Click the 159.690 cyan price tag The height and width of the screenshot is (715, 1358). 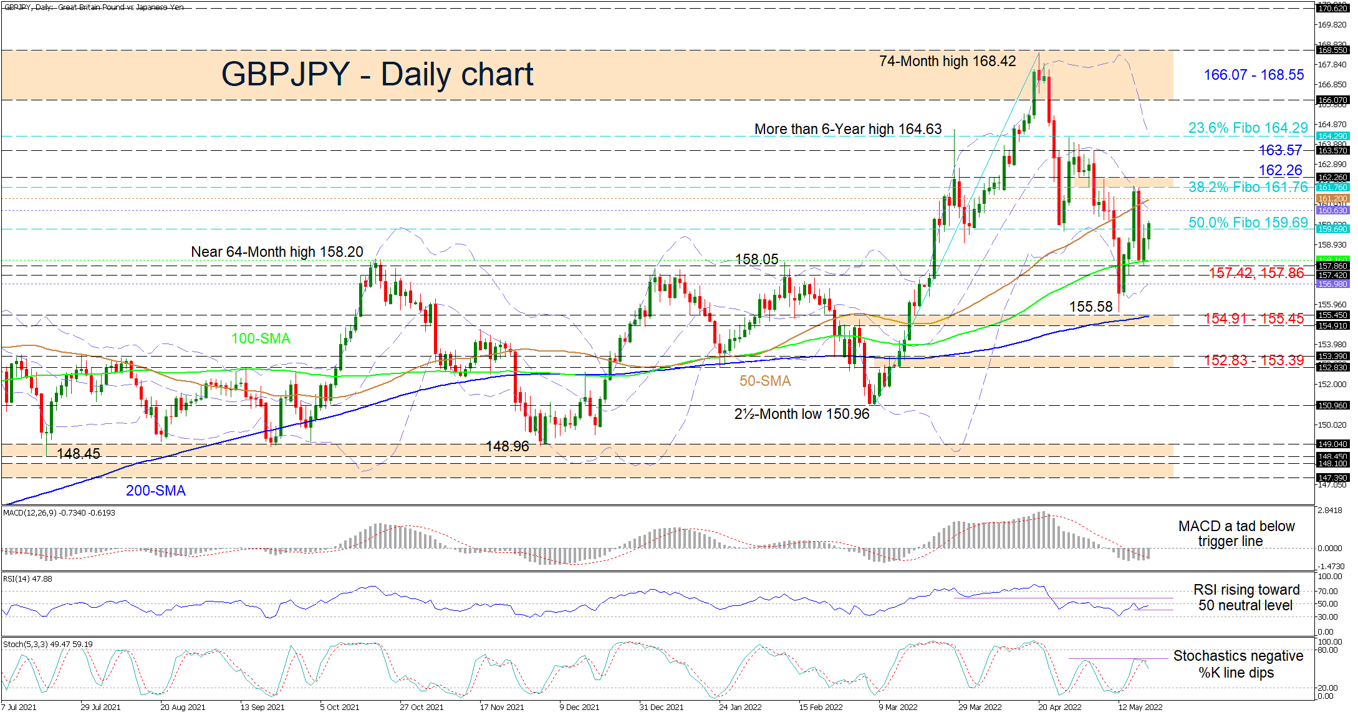coord(1332,229)
